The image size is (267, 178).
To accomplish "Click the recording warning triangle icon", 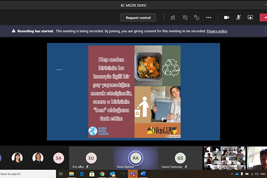I will coord(14,31).
